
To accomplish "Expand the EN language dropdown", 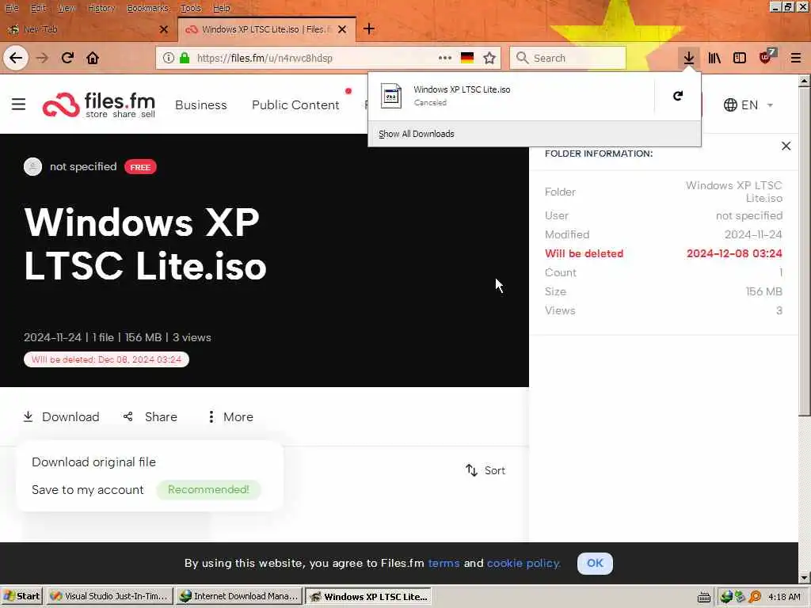I will click(x=748, y=105).
